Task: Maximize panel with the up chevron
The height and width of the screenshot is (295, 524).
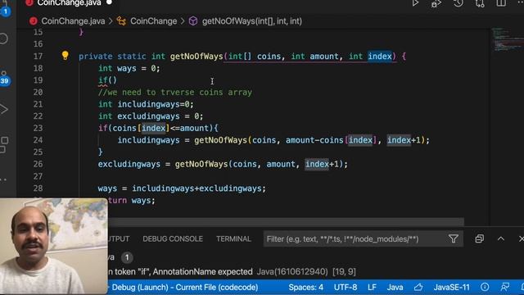Action: click(500, 238)
